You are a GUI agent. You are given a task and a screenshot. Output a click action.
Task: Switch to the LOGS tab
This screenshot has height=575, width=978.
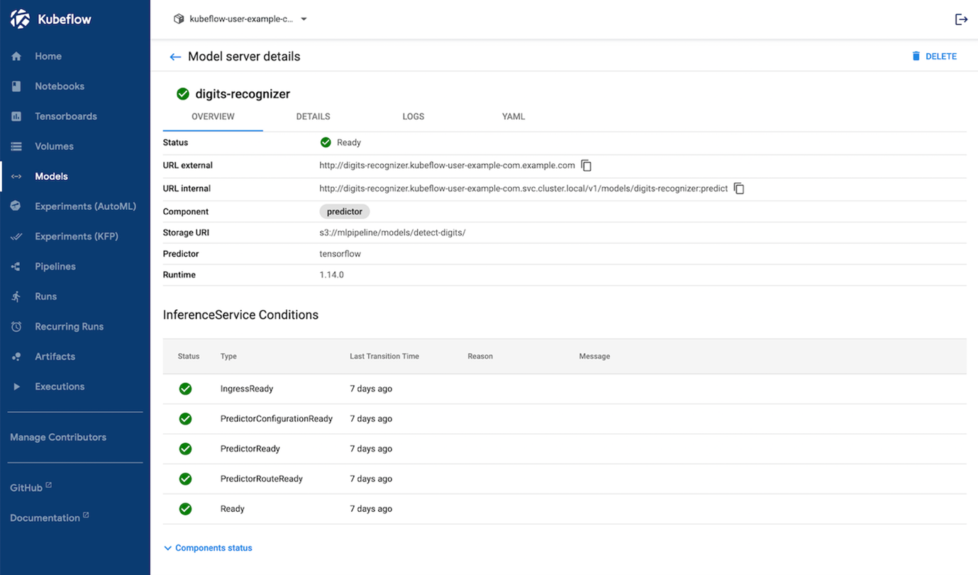tap(413, 117)
